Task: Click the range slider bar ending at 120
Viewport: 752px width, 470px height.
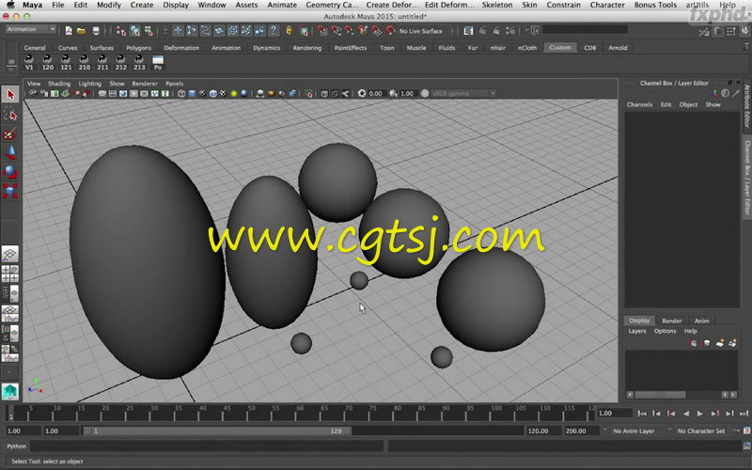Action: (217, 431)
